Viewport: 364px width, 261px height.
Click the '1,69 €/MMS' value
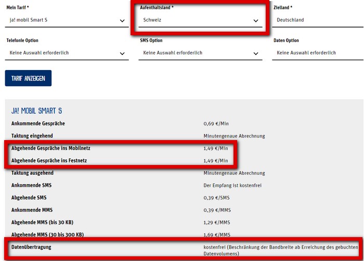pos(217,235)
